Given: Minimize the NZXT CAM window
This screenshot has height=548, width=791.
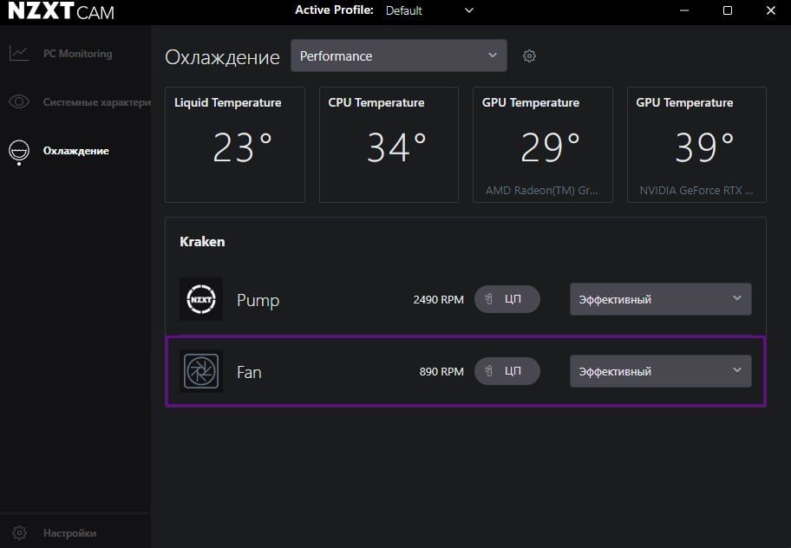Looking at the screenshot, I should click(684, 10).
